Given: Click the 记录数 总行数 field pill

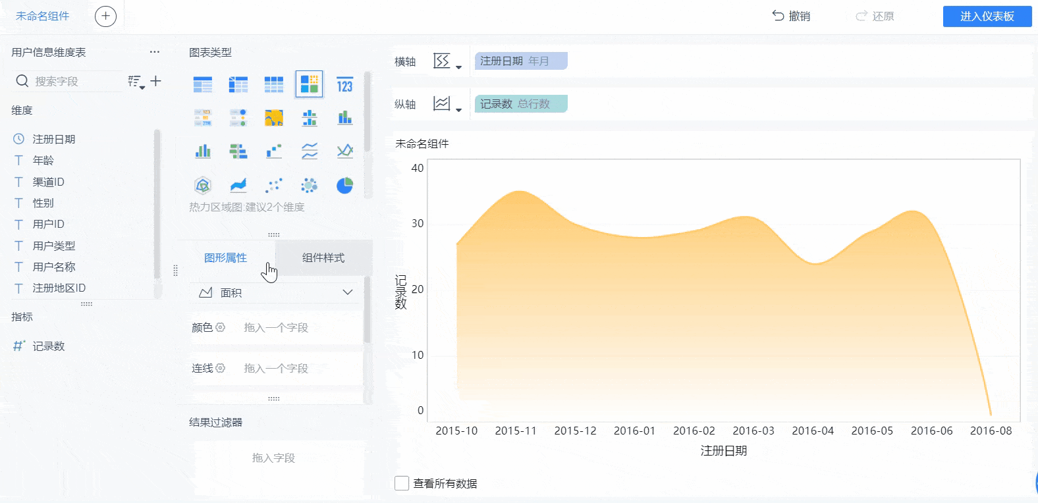Looking at the screenshot, I should tap(521, 104).
